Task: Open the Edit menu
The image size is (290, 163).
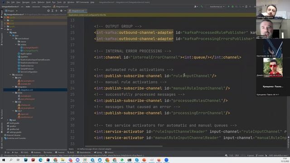Action: 13,2
